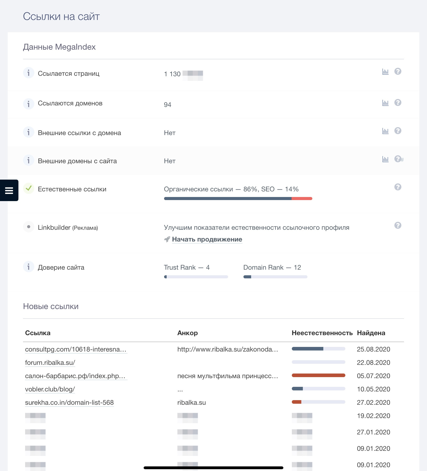Click the date 19.02.2020
Viewport: 427px width, 471px height.
point(373,416)
